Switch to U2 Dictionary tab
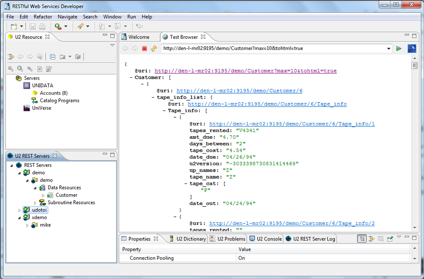This screenshot has width=424, height=279. pyautogui.click(x=188, y=238)
